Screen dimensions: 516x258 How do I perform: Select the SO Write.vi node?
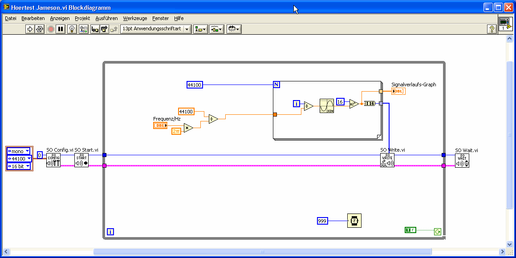[387, 160]
